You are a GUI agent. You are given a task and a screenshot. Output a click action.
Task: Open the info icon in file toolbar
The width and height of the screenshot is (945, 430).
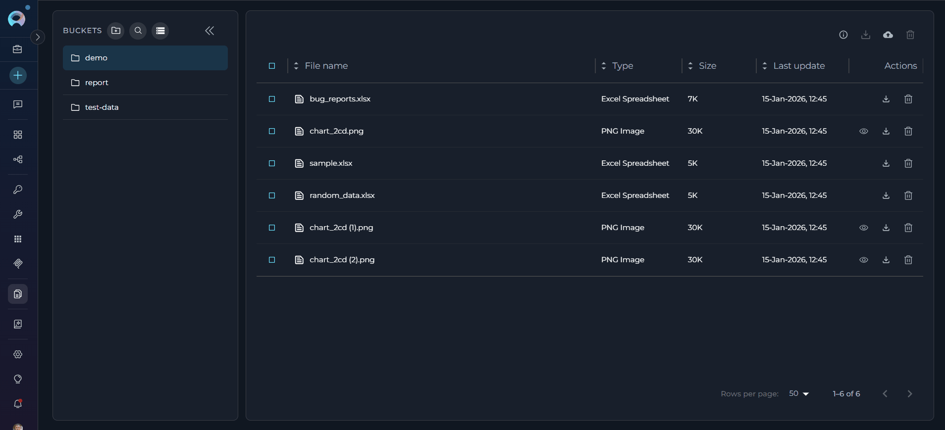click(x=843, y=35)
